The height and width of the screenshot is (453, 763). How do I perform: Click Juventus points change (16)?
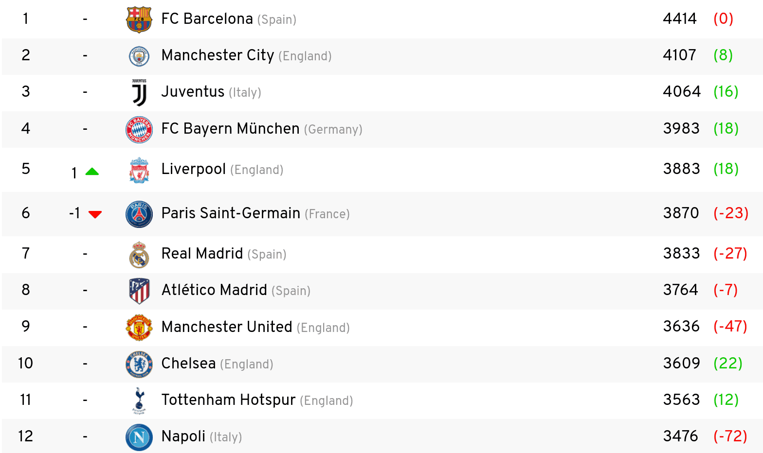coord(726,91)
